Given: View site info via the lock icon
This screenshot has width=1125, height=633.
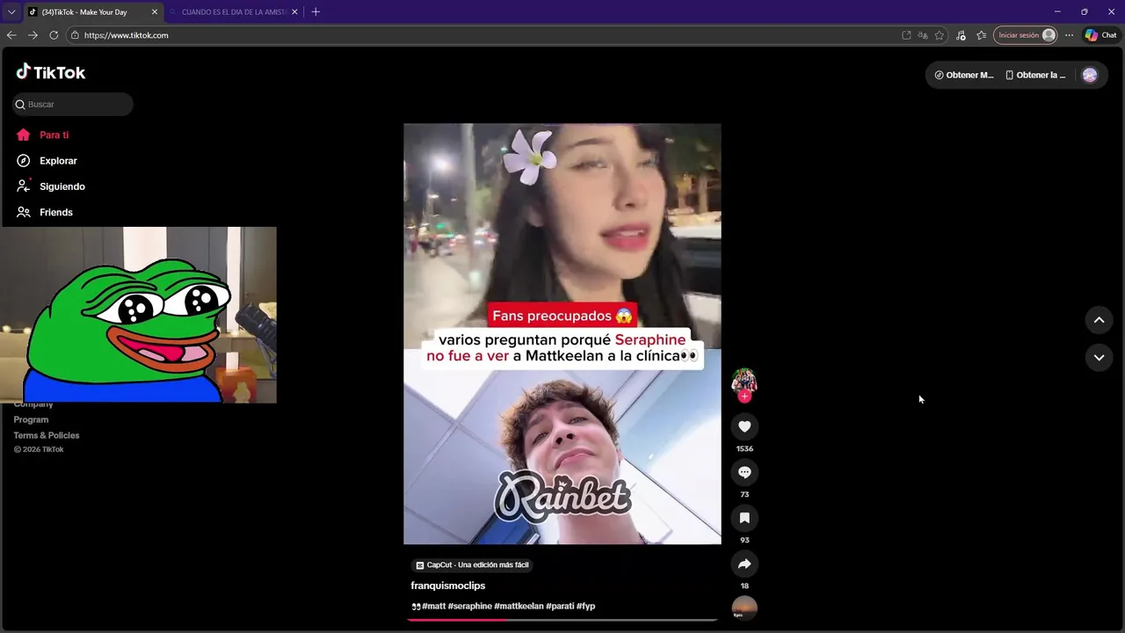Looking at the screenshot, I should [76, 35].
